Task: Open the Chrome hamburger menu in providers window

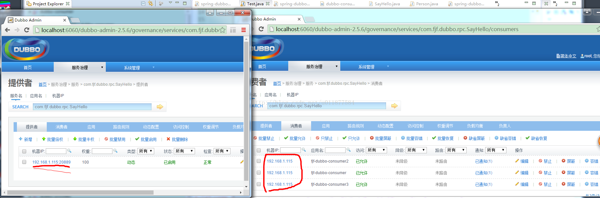Action: pyautogui.click(x=243, y=30)
